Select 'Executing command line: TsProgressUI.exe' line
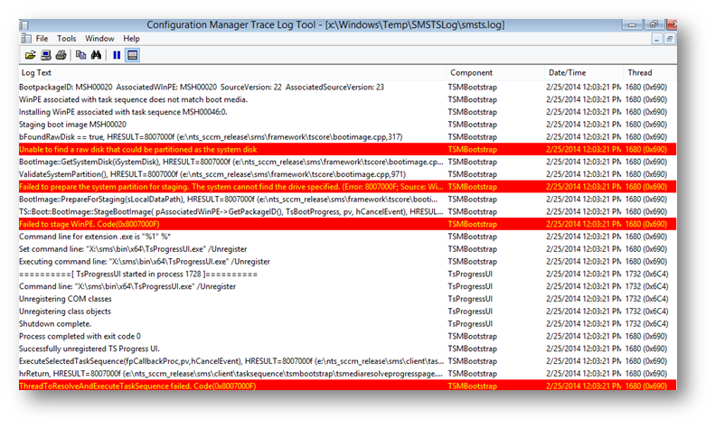 (x=348, y=261)
